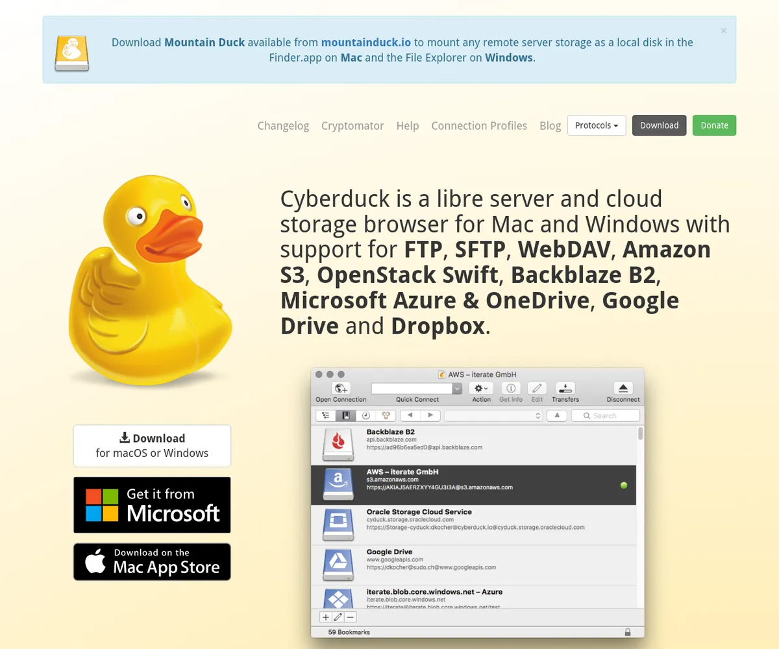This screenshot has width=779, height=649.
Task: Go to the Connection Profiles page
Action: click(479, 126)
